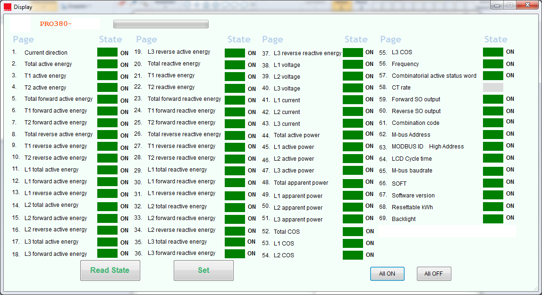
Task: Select the 'T2 active energy' label
Action: pyautogui.click(x=45, y=88)
